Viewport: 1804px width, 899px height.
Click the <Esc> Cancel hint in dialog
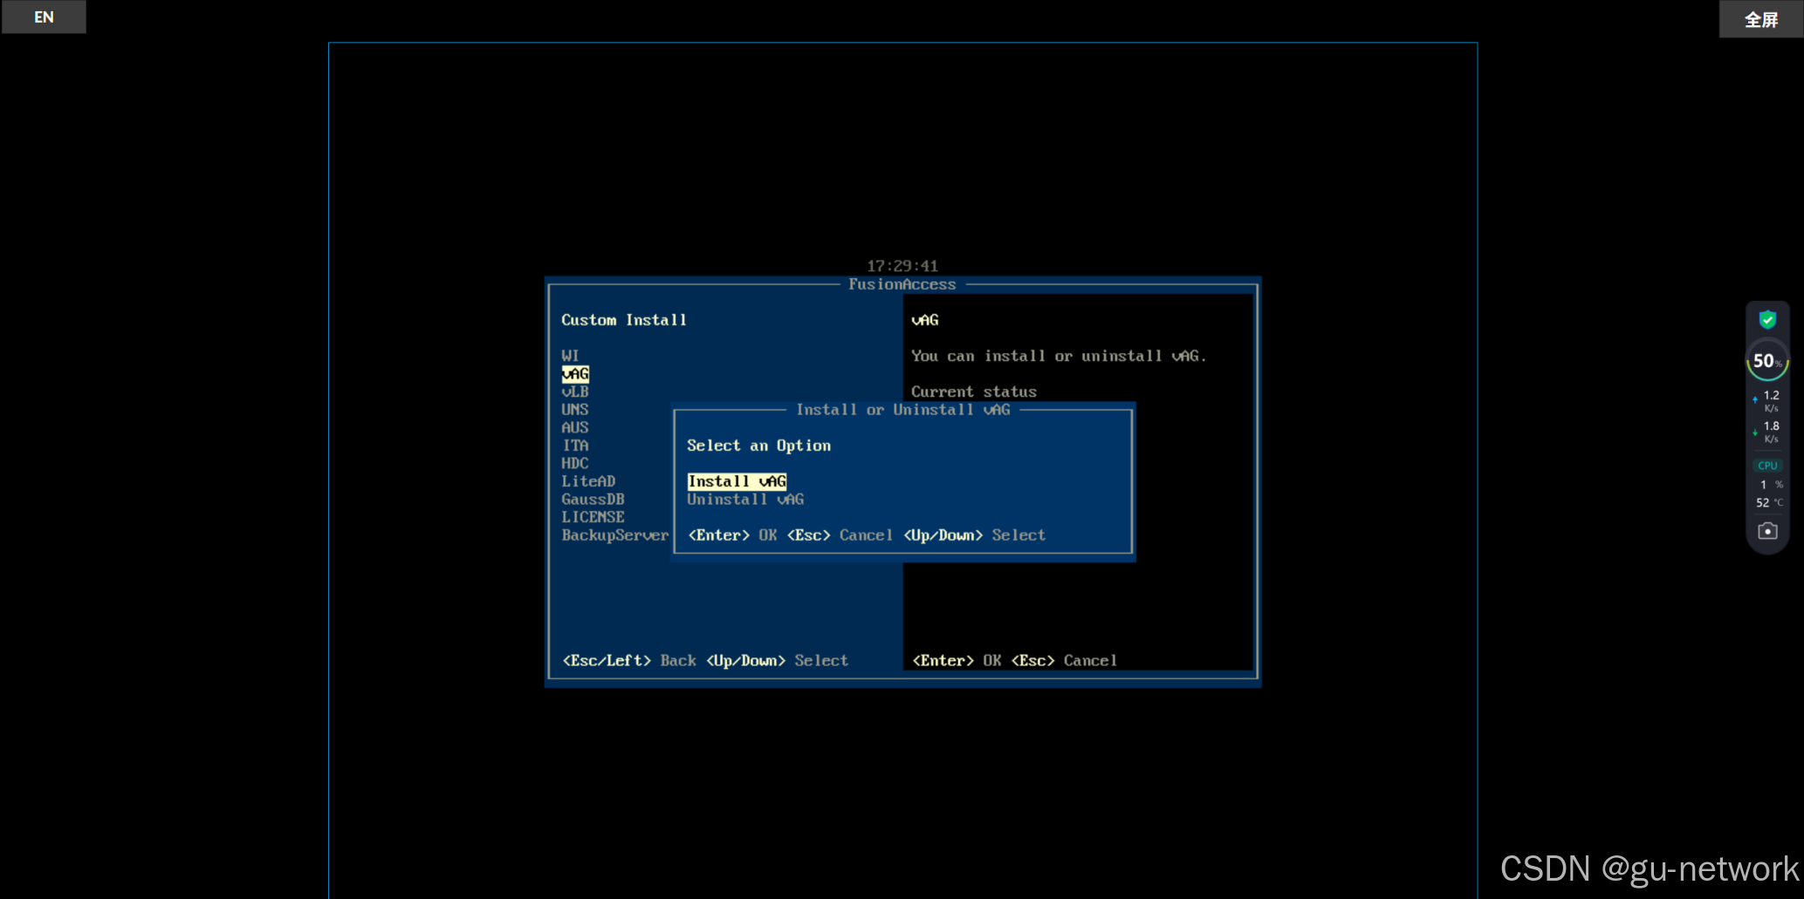click(840, 535)
